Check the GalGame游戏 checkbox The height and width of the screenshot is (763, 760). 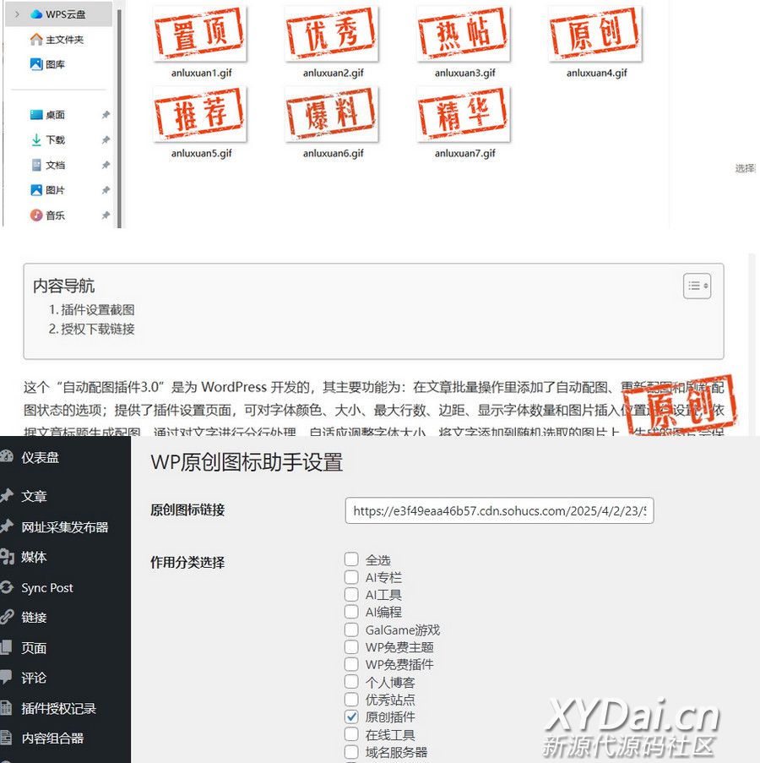coord(351,629)
